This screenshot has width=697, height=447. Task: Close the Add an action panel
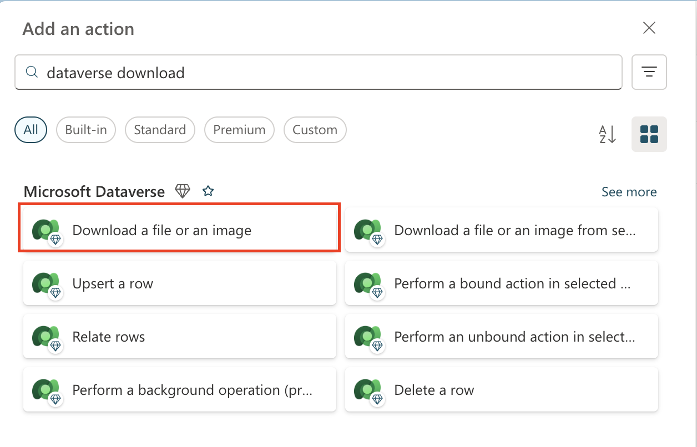(x=649, y=28)
